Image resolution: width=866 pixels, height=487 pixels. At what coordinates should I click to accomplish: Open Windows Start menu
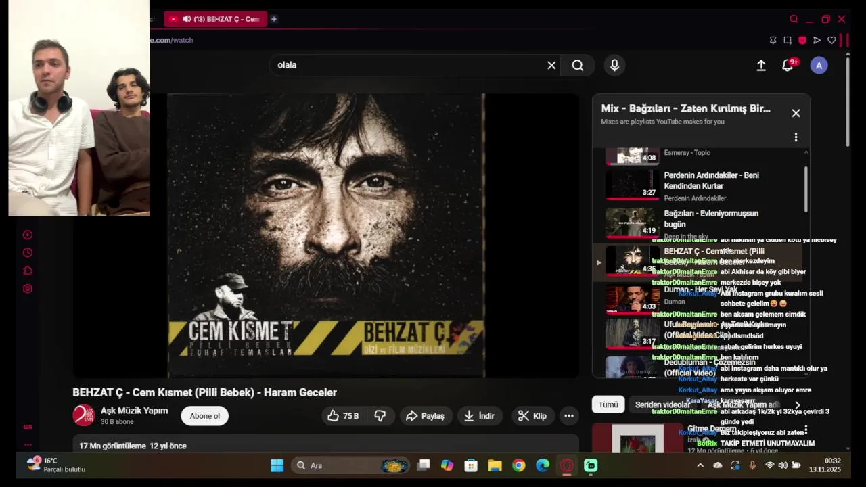[277, 465]
